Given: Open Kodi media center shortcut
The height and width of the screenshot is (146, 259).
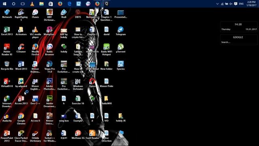Looking at the screenshot, I should [x=64, y=14].
